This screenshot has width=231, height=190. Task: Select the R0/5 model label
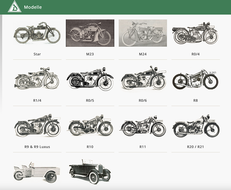pyautogui.click(x=90, y=100)
